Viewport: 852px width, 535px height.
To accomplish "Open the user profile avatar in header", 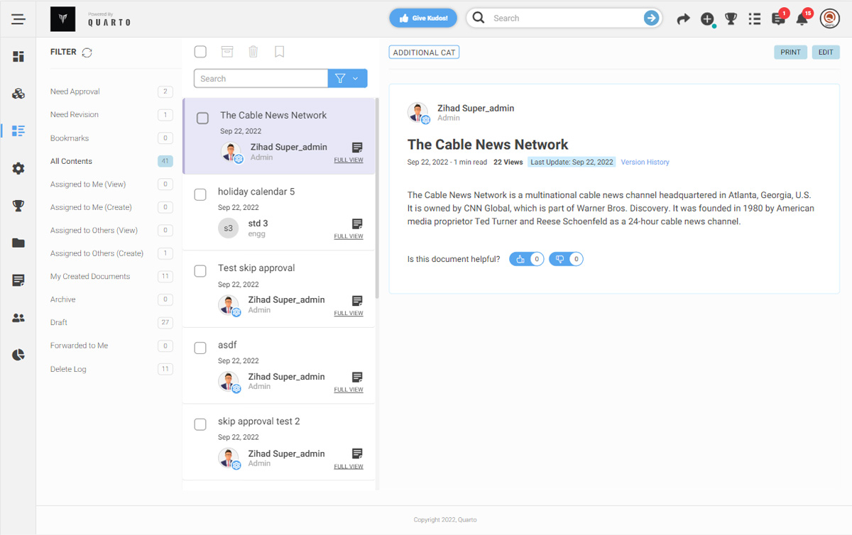I will [829, 18].
